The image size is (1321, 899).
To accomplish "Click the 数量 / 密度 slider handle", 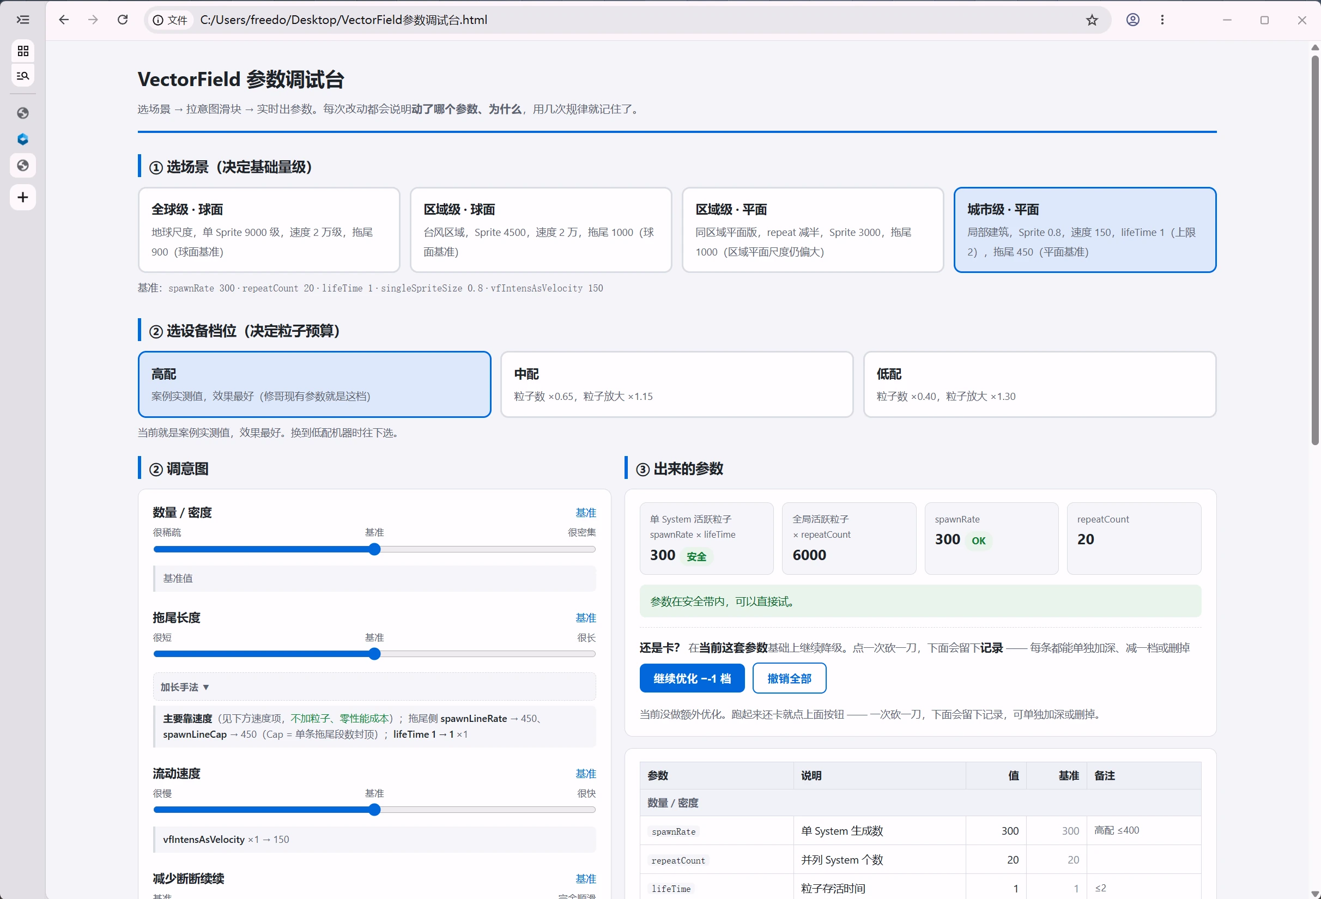I will [374, 550].
